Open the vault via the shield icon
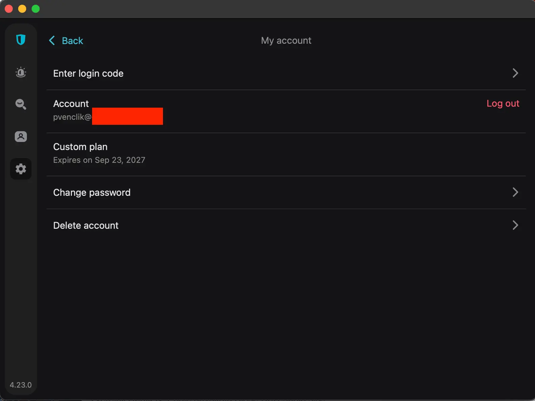535x401 pixels. (x=21, y=40)
